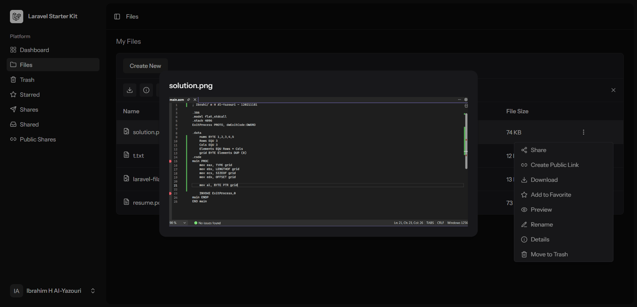Click the trash icon beside Move to Trash
Viewport: 637px width, 307px height.
coord(524,254)
